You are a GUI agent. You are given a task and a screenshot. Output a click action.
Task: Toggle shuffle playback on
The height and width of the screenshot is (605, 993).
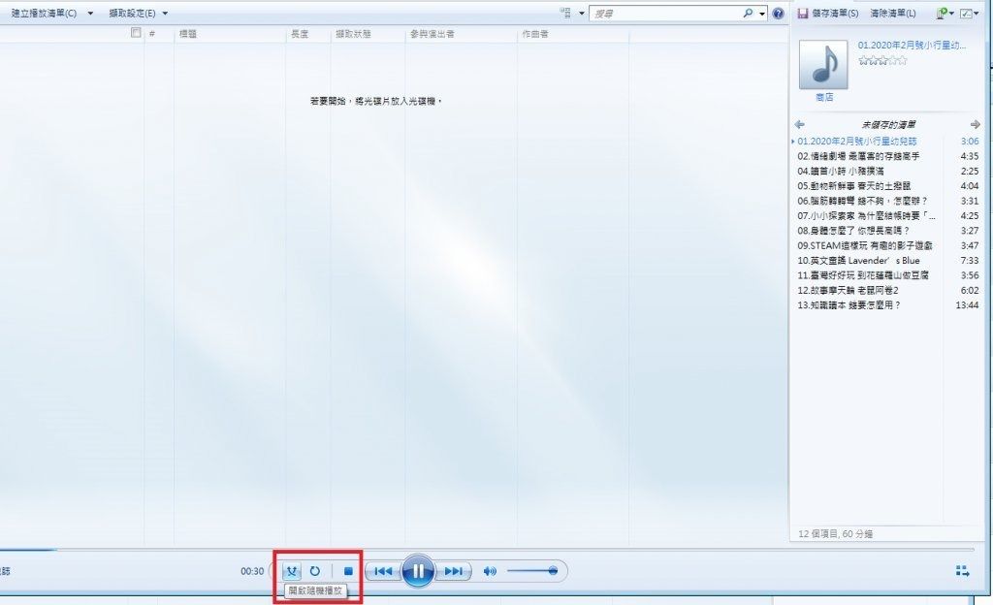tap(292, 571)
